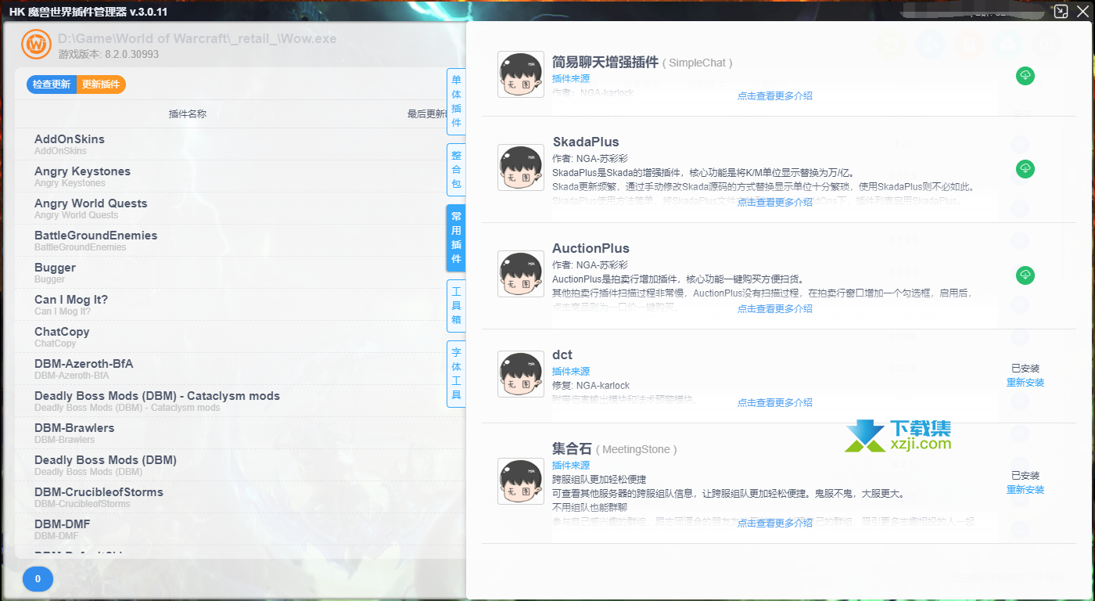Switch to the 整合包 tab
This screenshot has width=1095, height=601.
456,170
